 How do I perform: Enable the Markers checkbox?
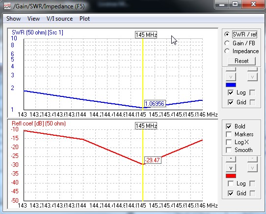229,134
